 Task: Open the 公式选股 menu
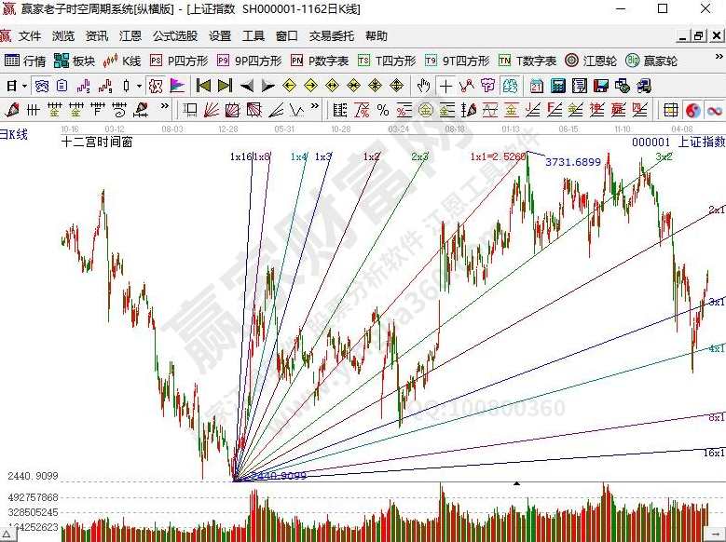[x=175, y=36]
